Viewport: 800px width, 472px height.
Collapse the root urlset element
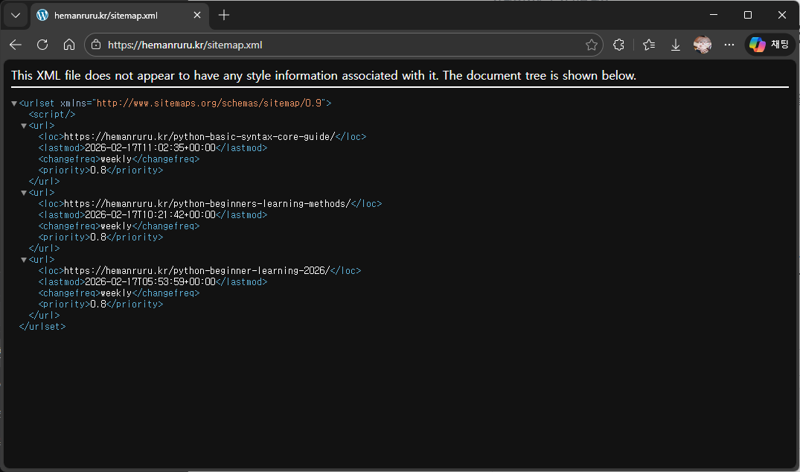(x=14, y=103)
